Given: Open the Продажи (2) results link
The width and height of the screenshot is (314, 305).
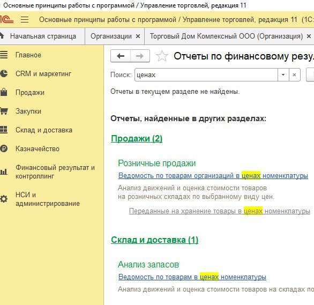Looking at the screenshot, I should pyautogui.click(x=137, y=139).
